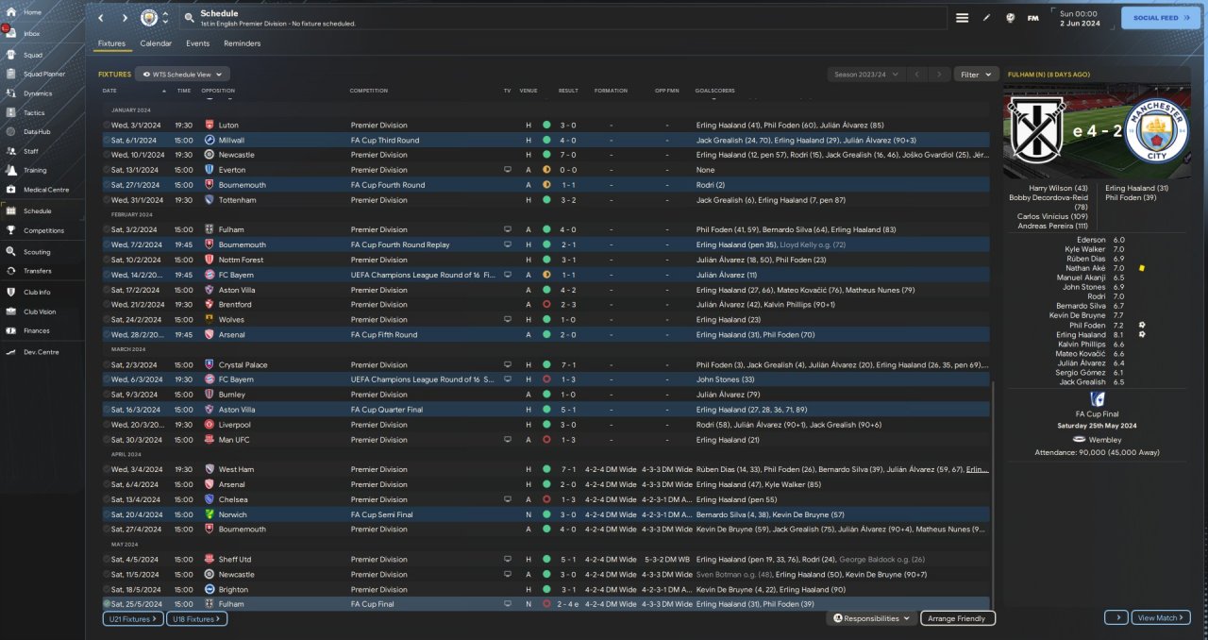
Task: Expand the Season 2023/24 dropdown
Action: (x=864, y=74)
